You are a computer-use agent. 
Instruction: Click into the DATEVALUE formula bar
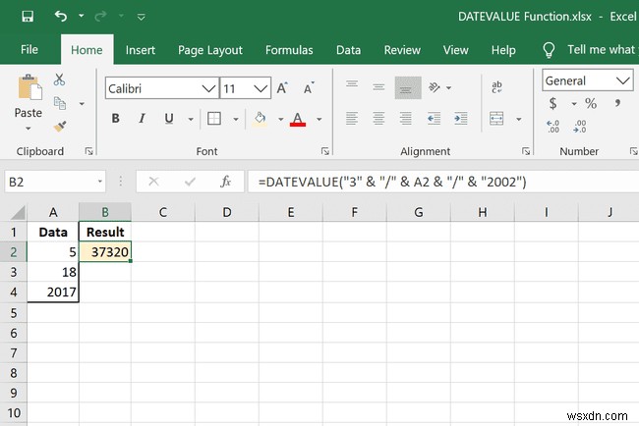(x=443, y=182)
